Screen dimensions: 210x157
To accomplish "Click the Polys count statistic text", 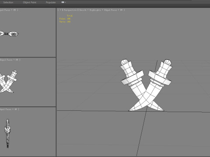I will (x=65, y=19).
